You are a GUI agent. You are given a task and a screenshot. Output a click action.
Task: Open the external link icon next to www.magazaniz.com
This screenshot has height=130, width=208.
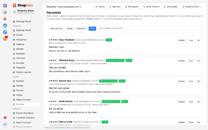point(81,7)
